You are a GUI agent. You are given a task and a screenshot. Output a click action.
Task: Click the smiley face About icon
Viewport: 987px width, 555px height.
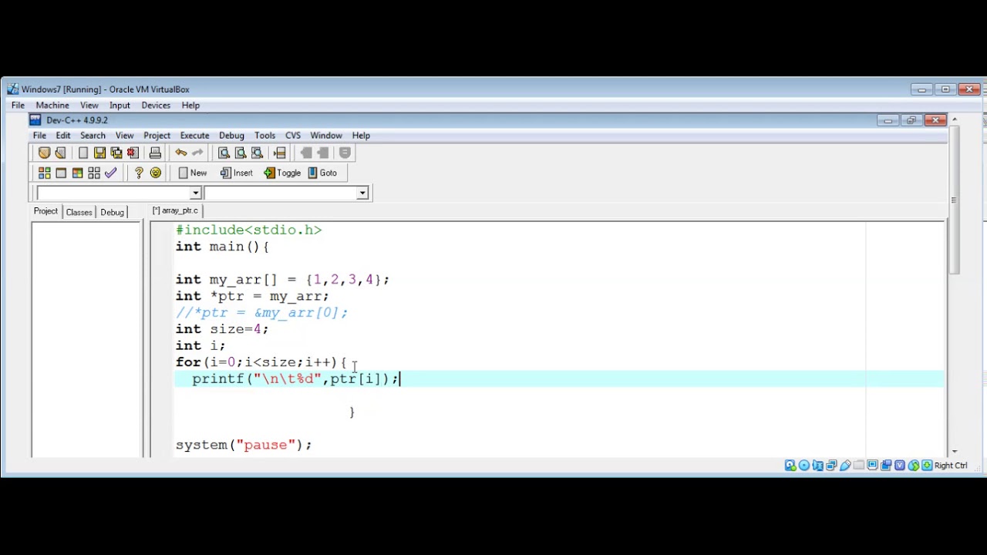click(156, 173)
